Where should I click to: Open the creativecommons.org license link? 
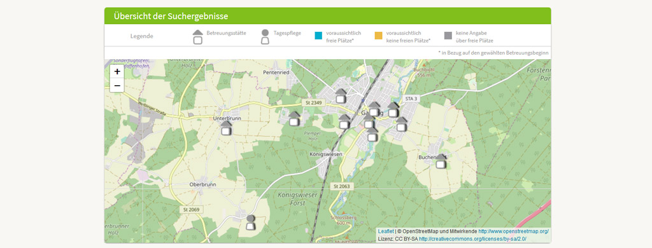pos(472,239)
